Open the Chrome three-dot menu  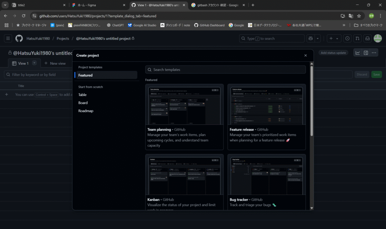coord(380,16)
